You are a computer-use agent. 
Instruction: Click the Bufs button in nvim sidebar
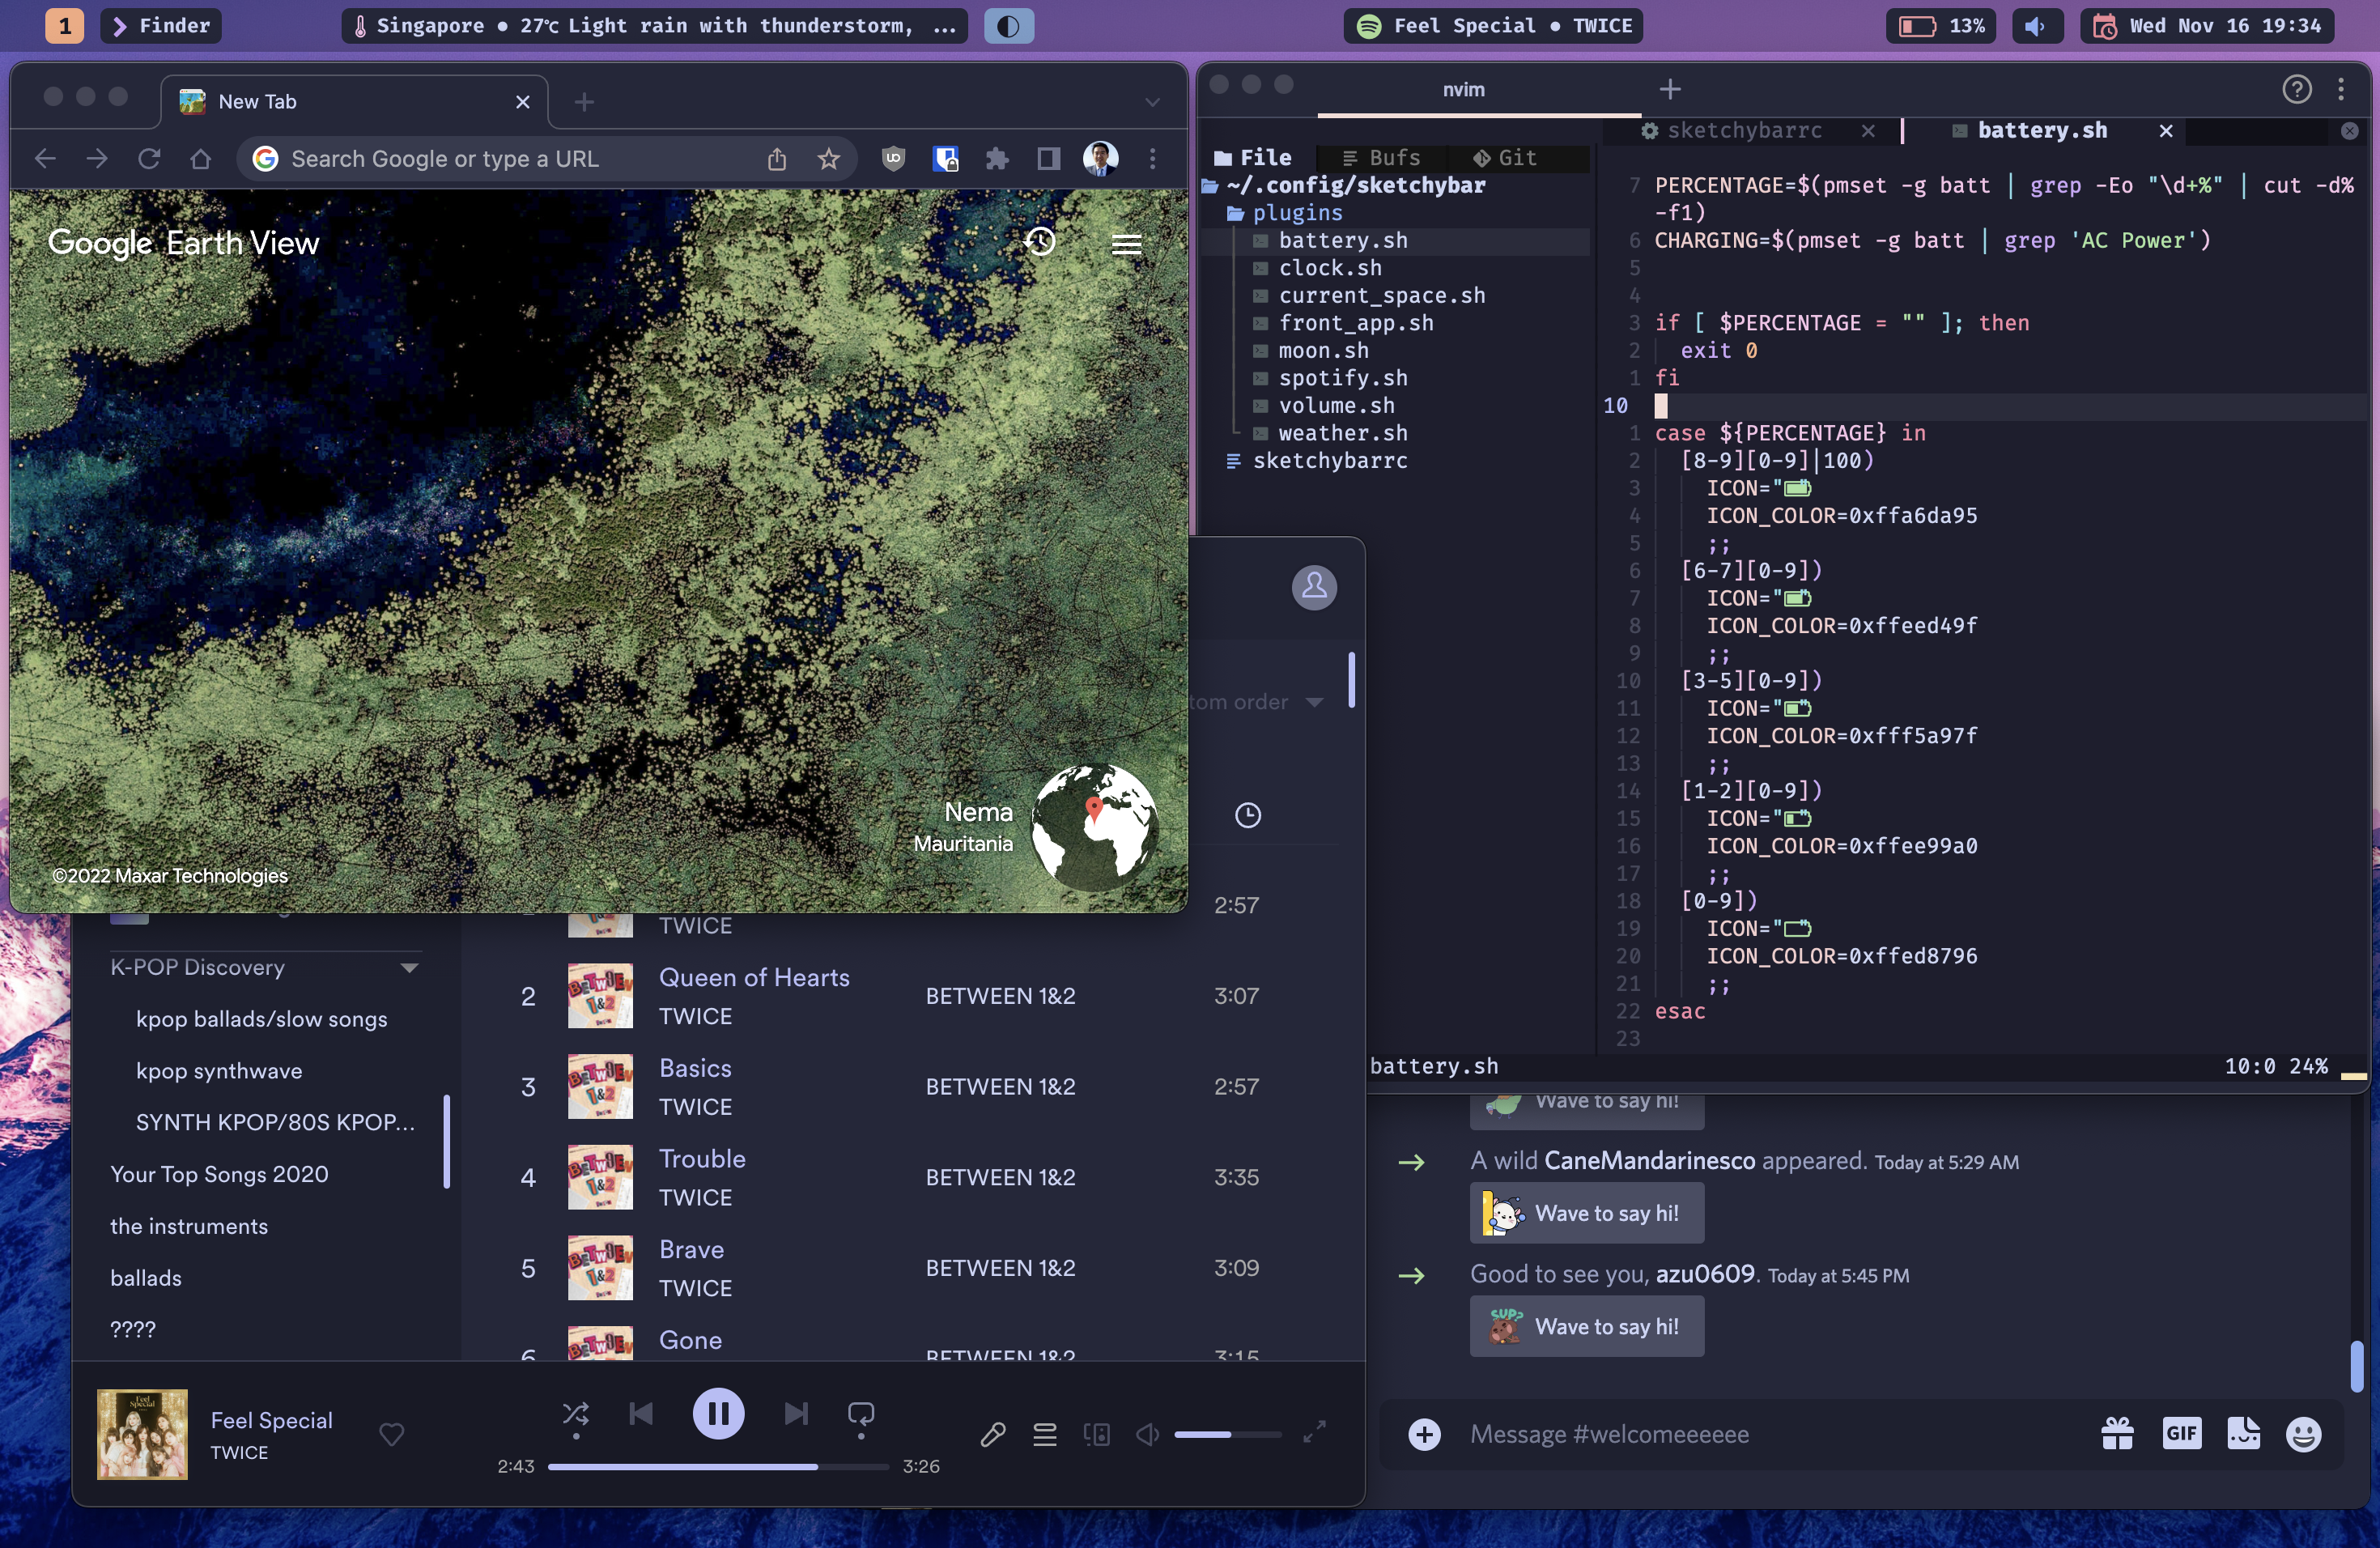[1381, 157]
